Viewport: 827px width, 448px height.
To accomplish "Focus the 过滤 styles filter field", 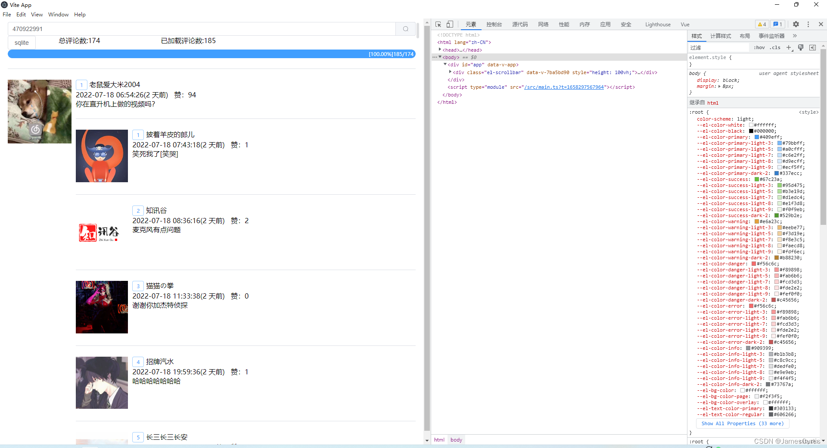I will point(718,47).
